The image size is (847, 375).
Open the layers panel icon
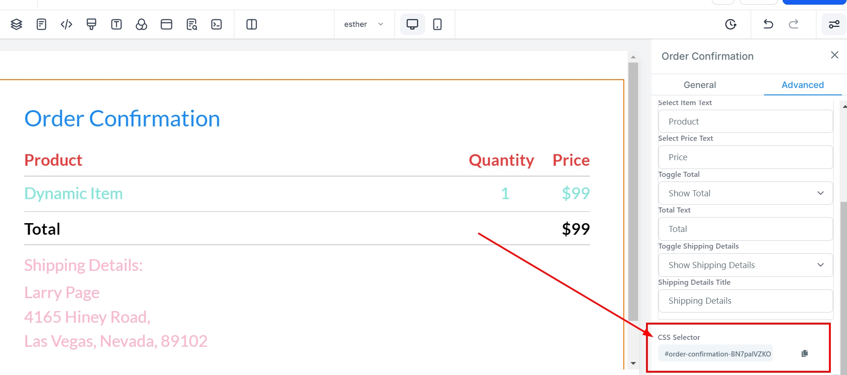17,25
